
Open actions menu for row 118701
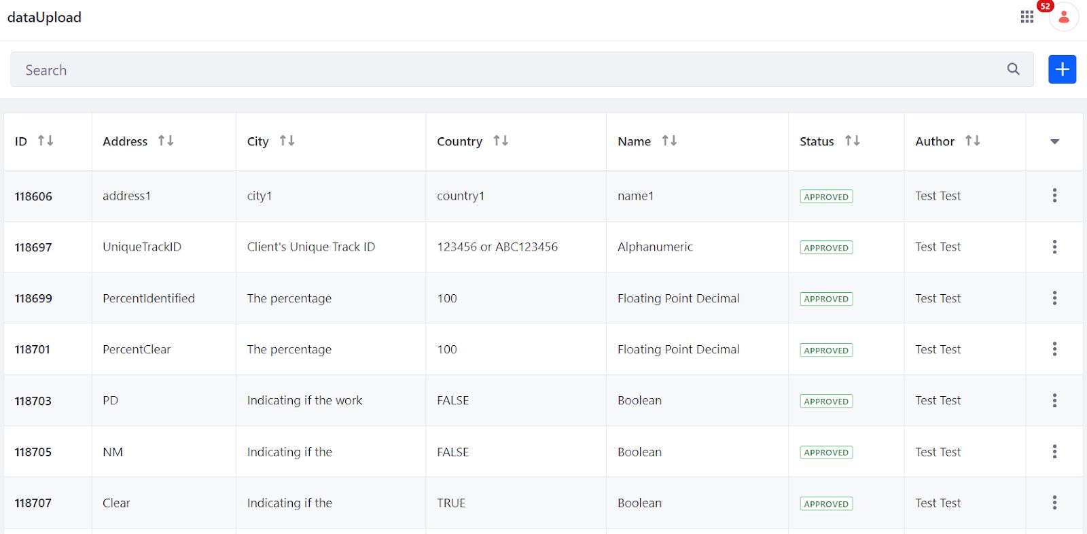click(x=1054, y=349)
